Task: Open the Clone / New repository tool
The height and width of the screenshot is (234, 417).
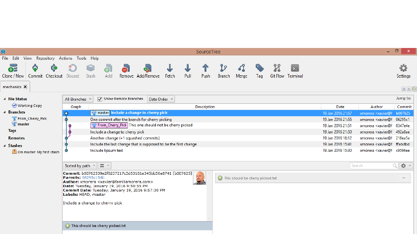Action: coord(13,71)
